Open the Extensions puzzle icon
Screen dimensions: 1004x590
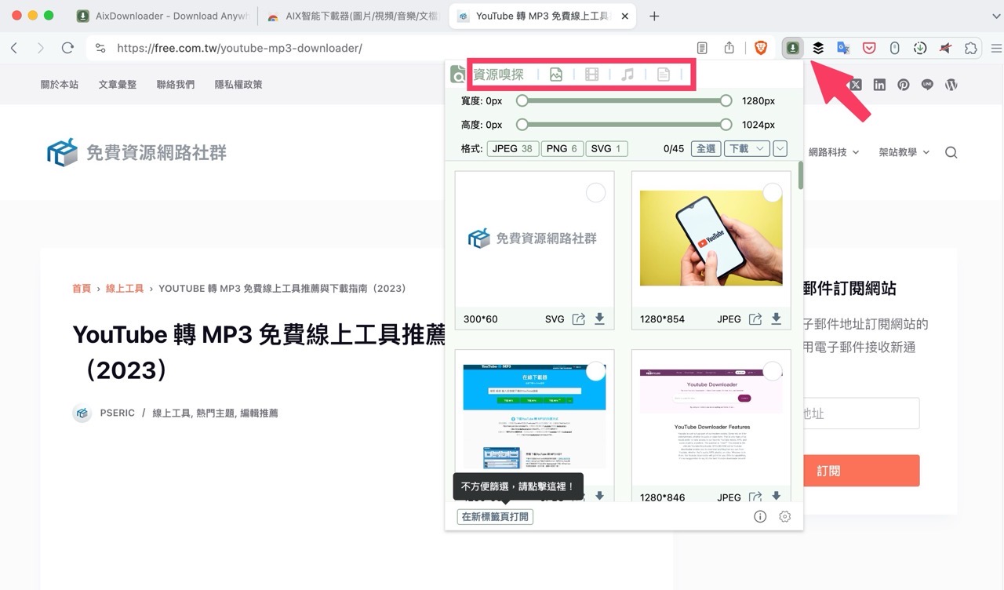pyautogui.click(x=971, y=48)
